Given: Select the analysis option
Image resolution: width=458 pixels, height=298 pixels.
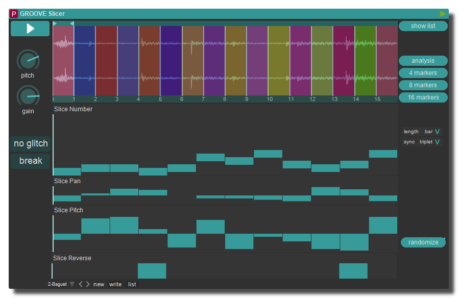Looking at the screenshot, I should click(423, 61).
